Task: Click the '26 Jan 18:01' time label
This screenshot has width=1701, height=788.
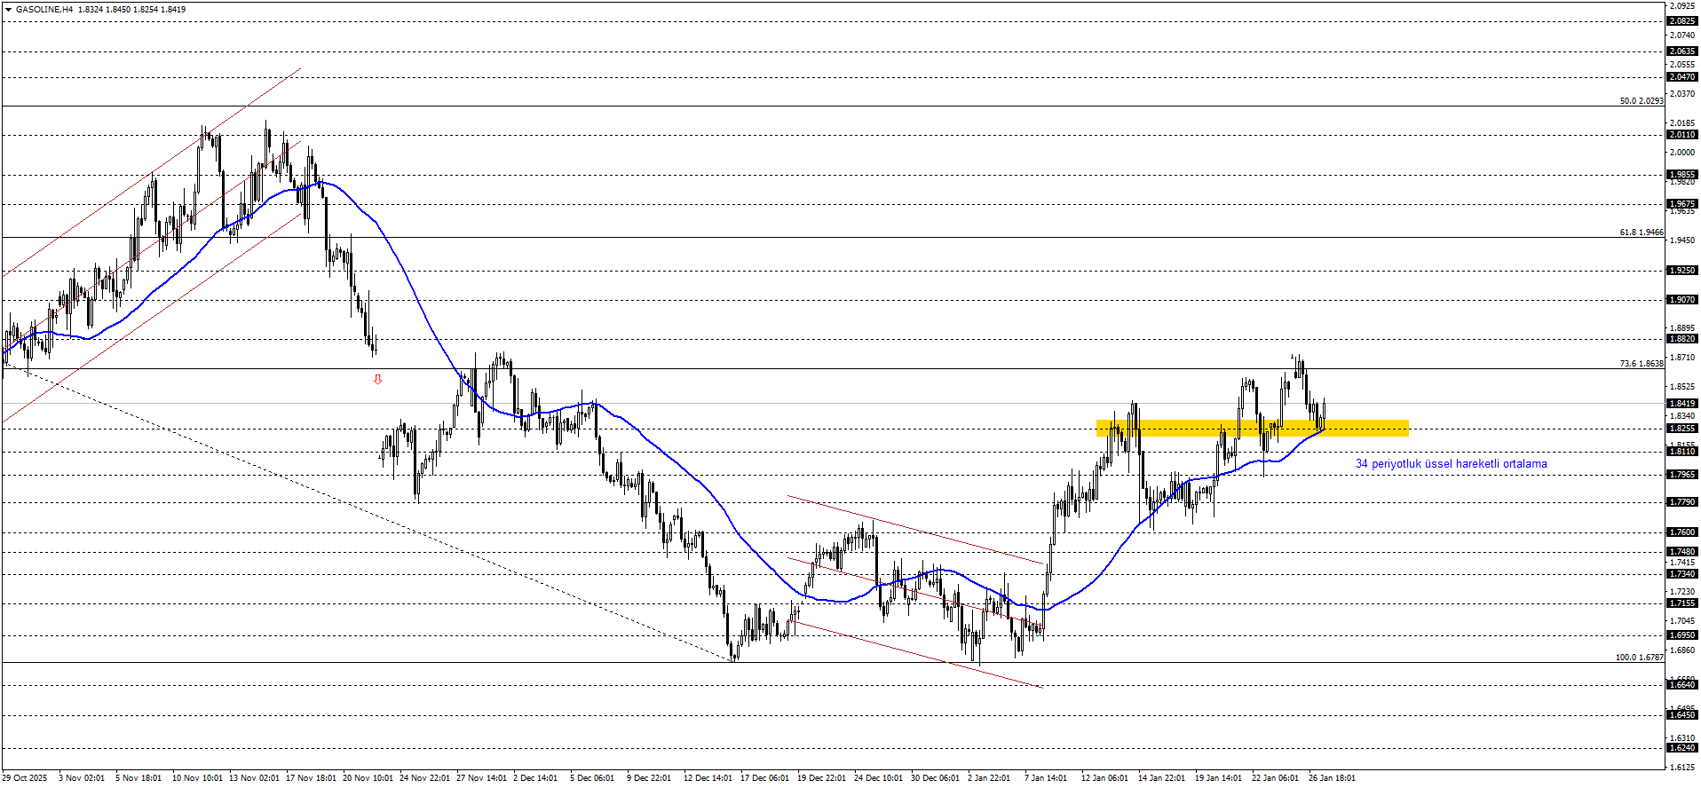Action: point(1332,778)
